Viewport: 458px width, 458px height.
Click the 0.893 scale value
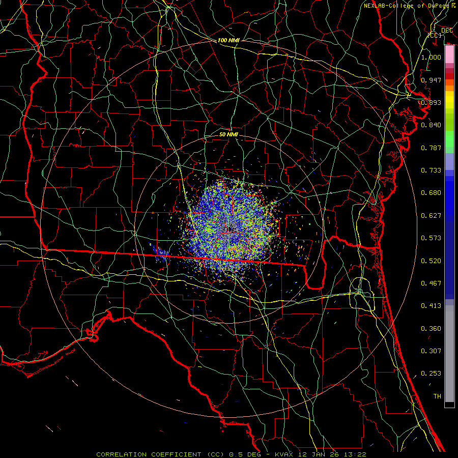431,102
